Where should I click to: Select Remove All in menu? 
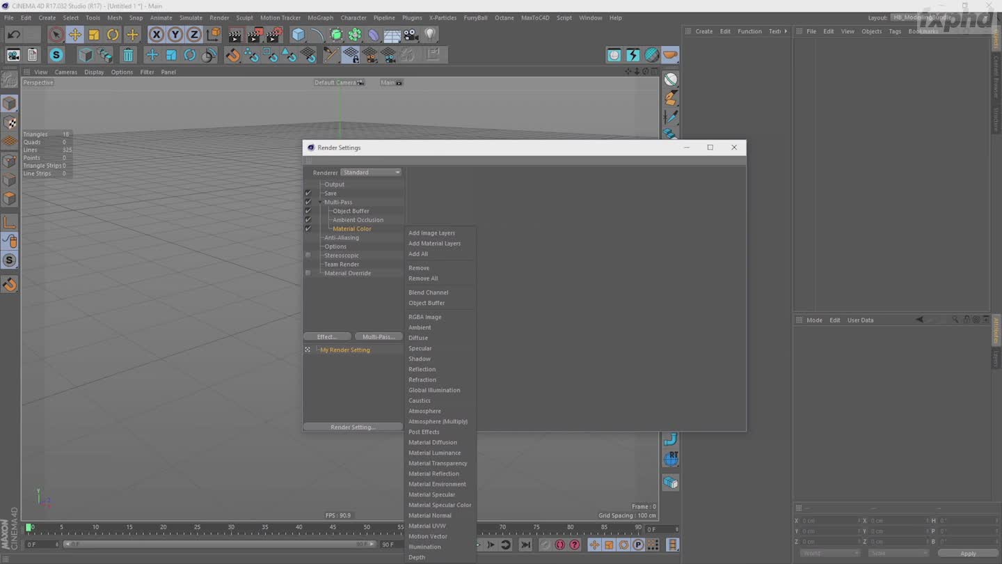[x=423, y=279]
